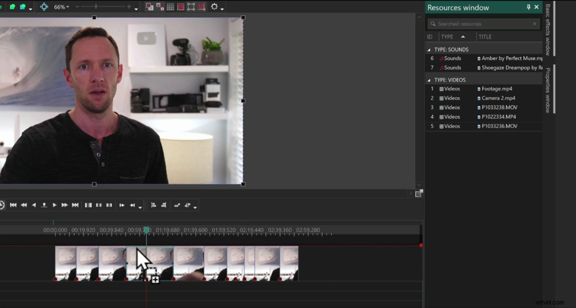Step back one frame with left arrow
The width and height of the screenshot is (576, 308).
coord(34,205)
